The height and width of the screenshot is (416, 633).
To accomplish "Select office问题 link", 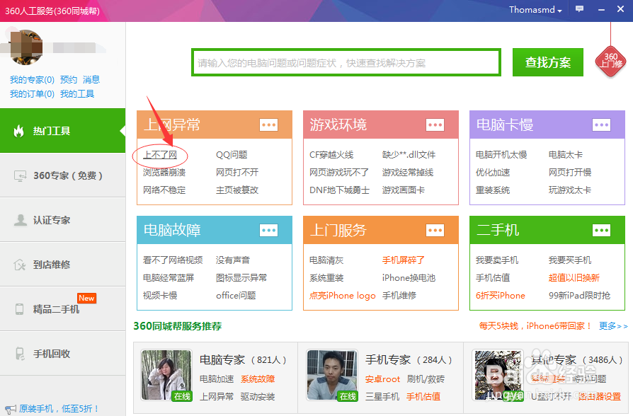I will pyautogui.click(x=236, y=296).
